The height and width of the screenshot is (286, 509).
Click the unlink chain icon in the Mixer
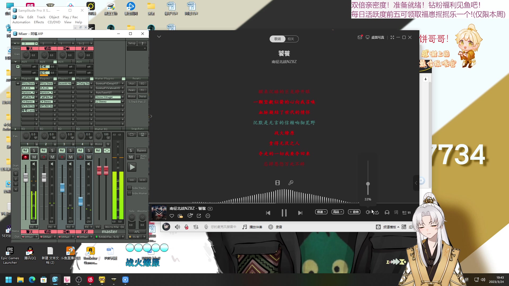(x=142, y=180)
